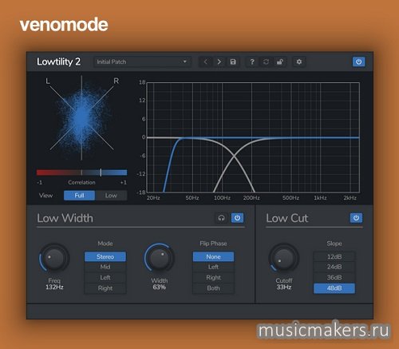Choose 12dB slope
Viewport: 399px width, 349px height.
[x=334, y=256]
